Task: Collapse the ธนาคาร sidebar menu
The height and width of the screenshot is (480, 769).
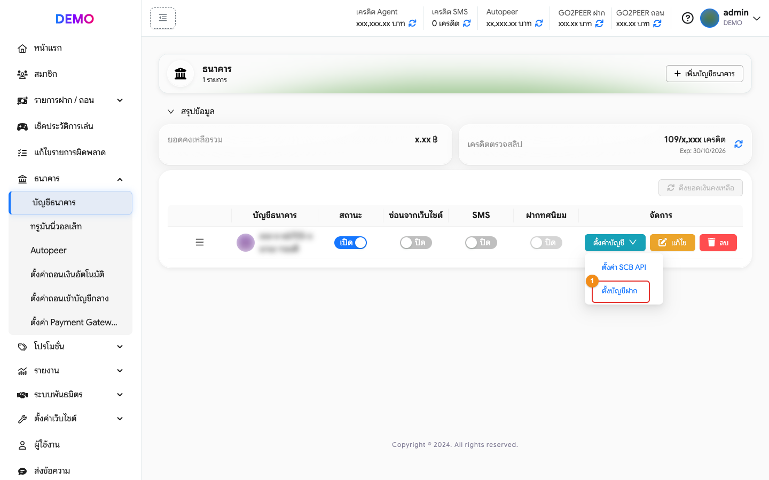Action: pos(70,179)
